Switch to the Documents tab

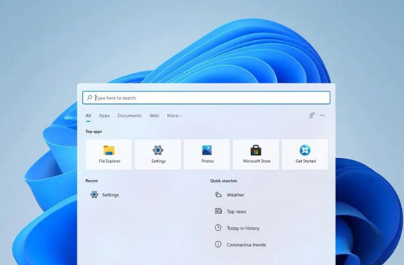(129, 116)
